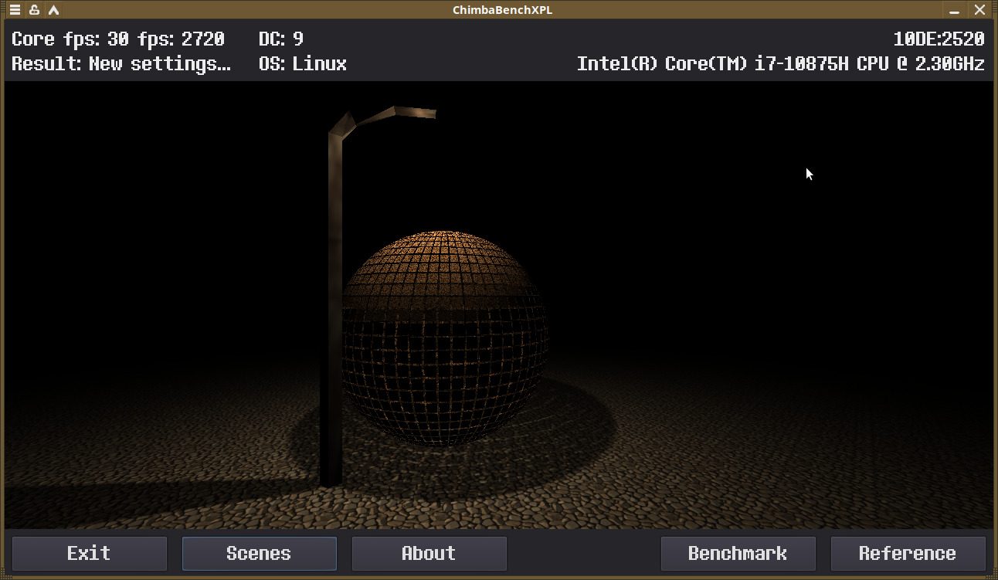Click the wireframe sphere in the scene
Viewport: 998px width, 580px height.
(444, 337)
